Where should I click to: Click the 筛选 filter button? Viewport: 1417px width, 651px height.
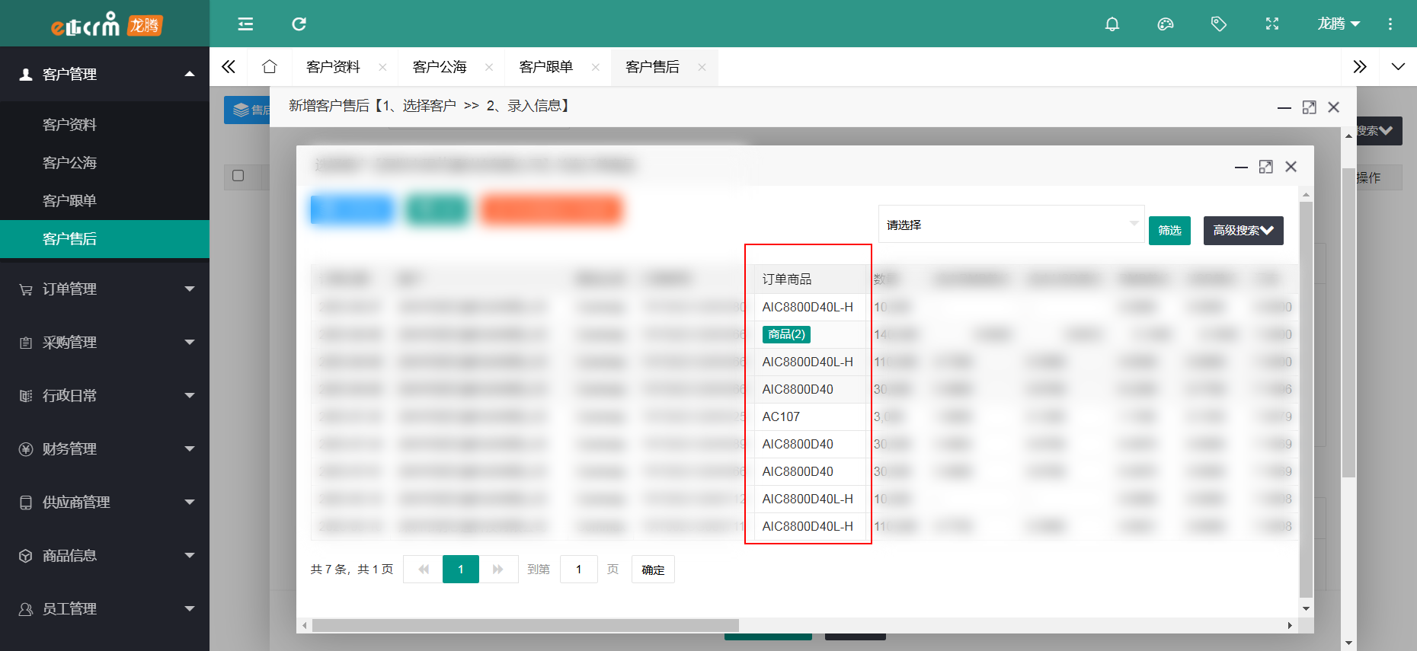1169,231
